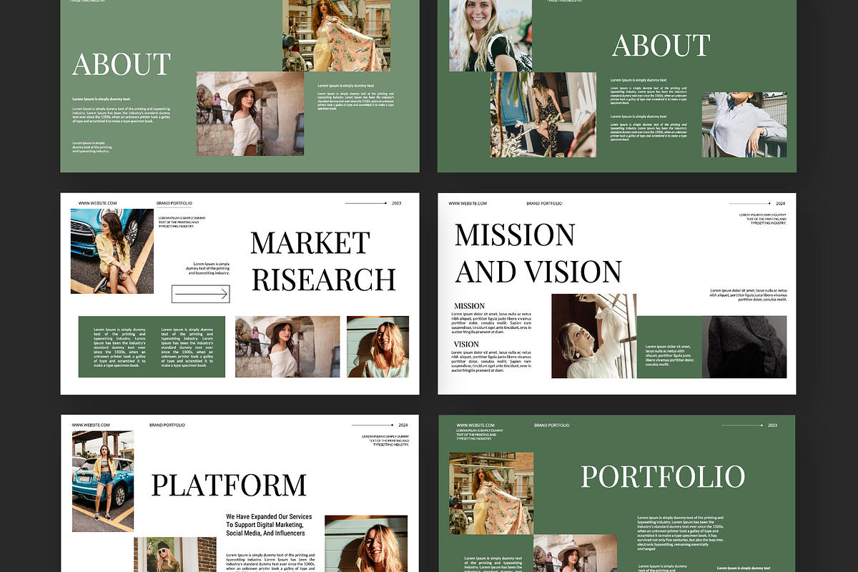Click the woman in green beanie photo
Screen dimensions: 858x572
(x=175, y=555)
